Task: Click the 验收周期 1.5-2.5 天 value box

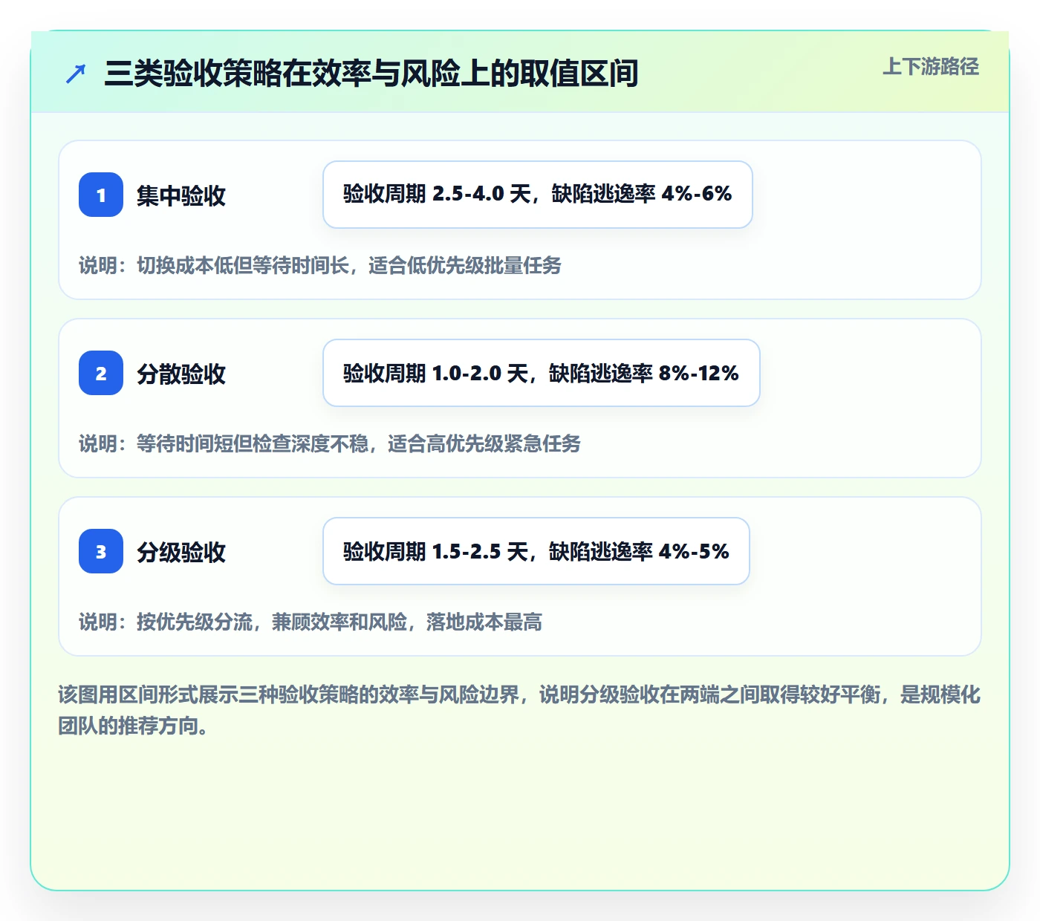Action: 536,551
